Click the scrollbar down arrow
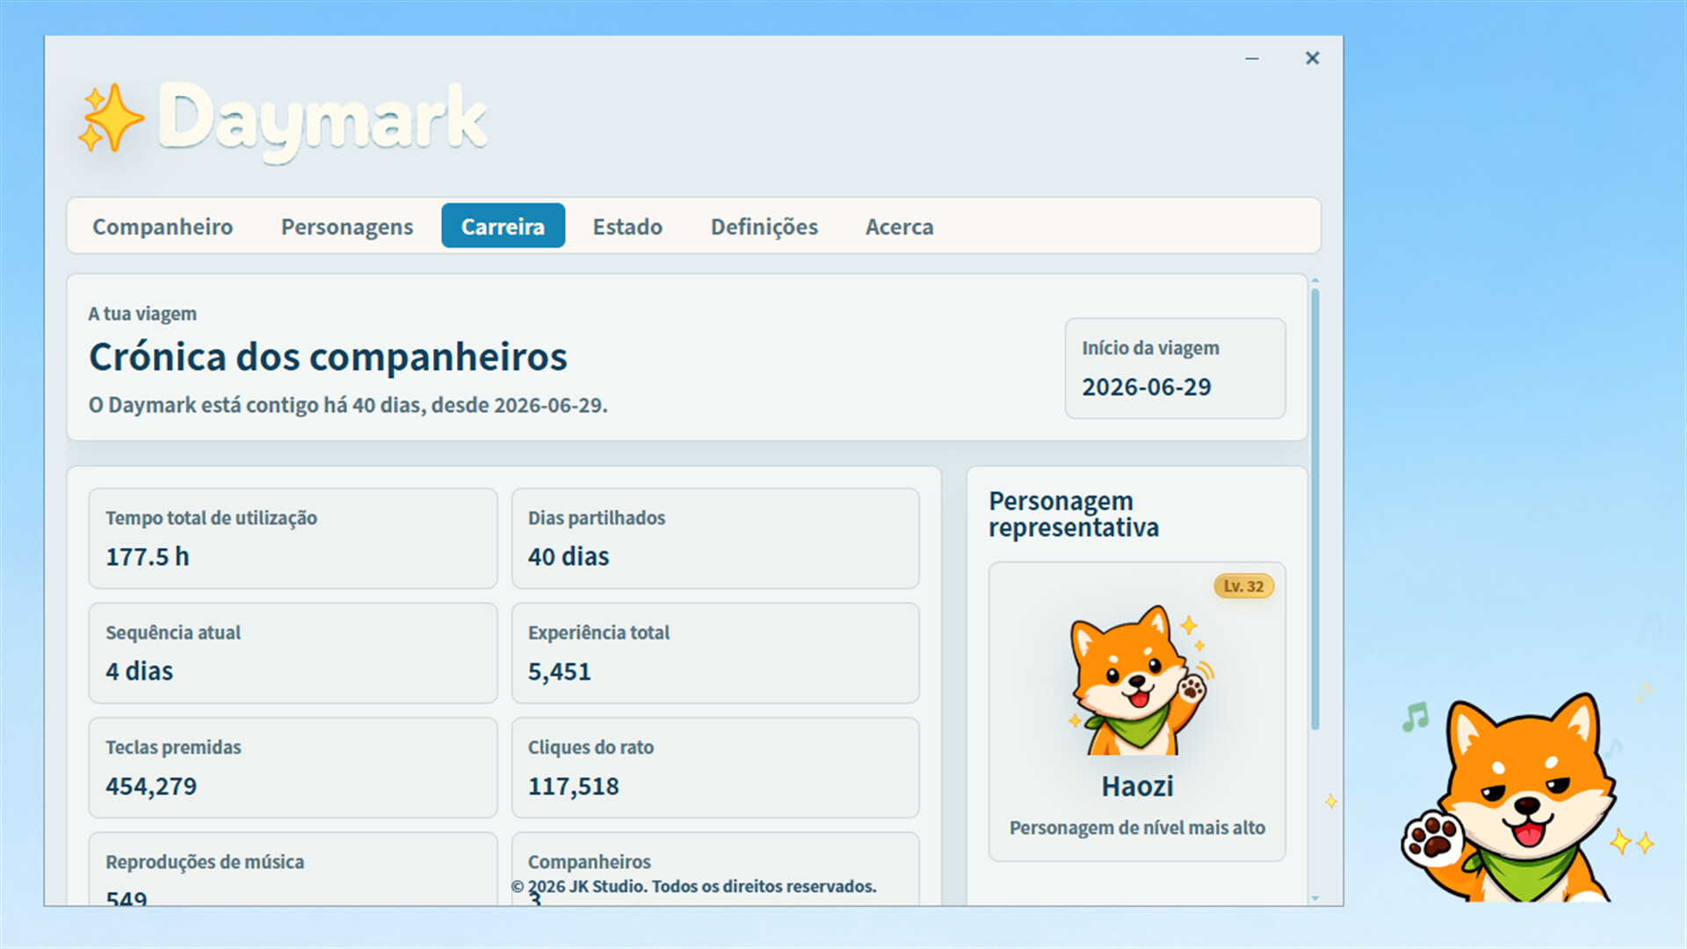Image resolution: width=1687 pixels, height=949 pixels. [x=1315, y=898]
